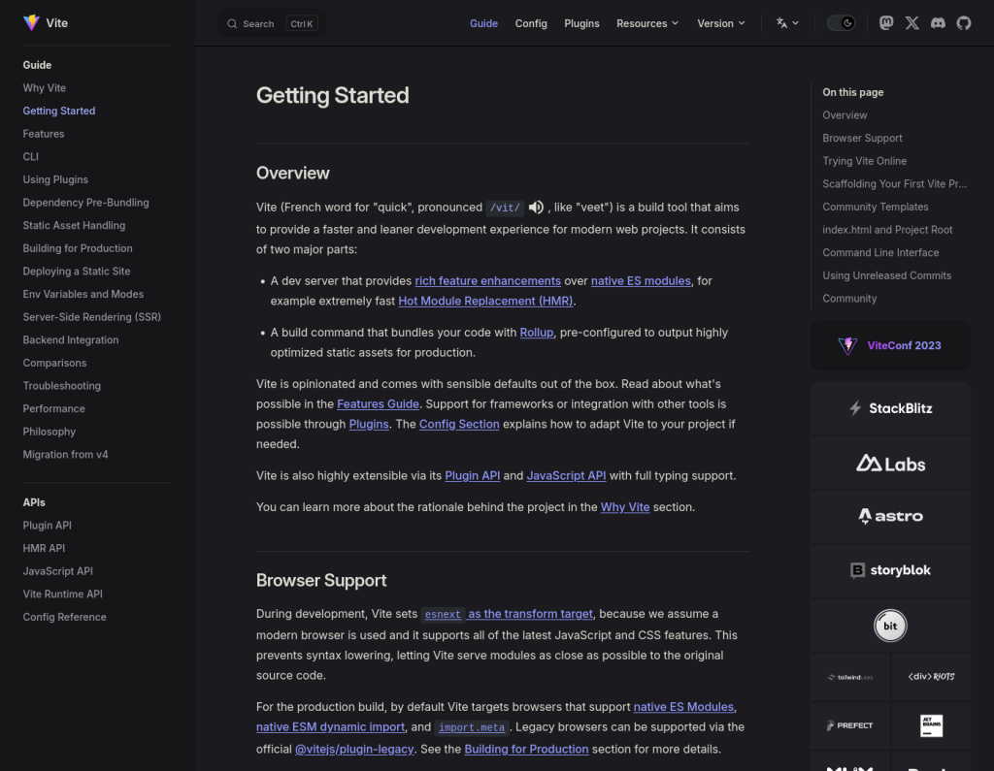This screenshot has width=994, height=771.
Task: Open CLI sidebar page
Action: pos(30,156)
